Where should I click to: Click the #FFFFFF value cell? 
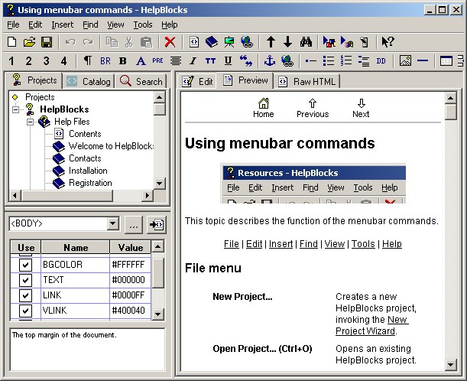[x=130, y=265]
